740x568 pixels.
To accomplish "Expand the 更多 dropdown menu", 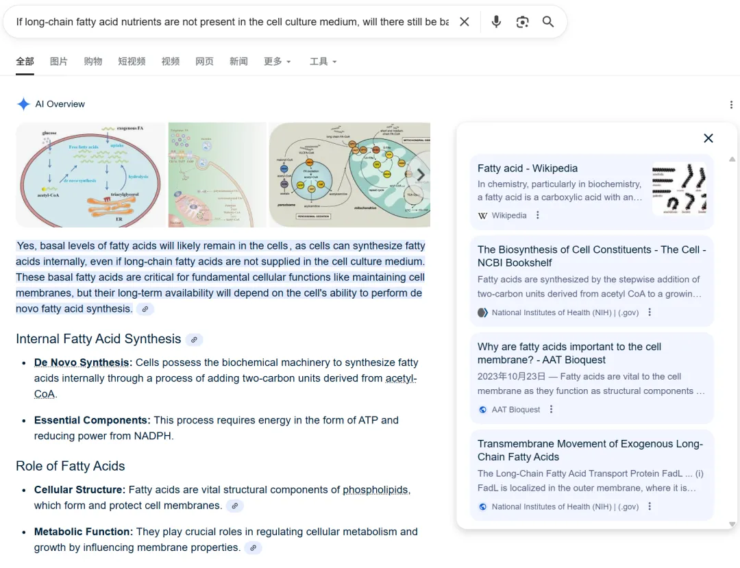I will coord(277,62).
